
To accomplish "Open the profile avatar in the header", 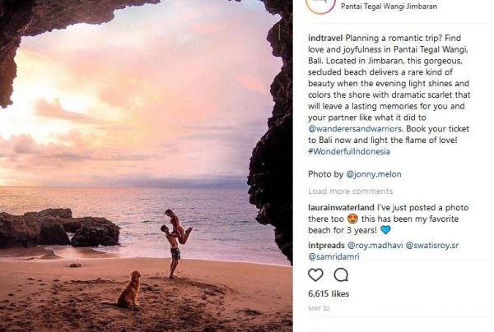I will pyautogui.click(x=319, y=4).
